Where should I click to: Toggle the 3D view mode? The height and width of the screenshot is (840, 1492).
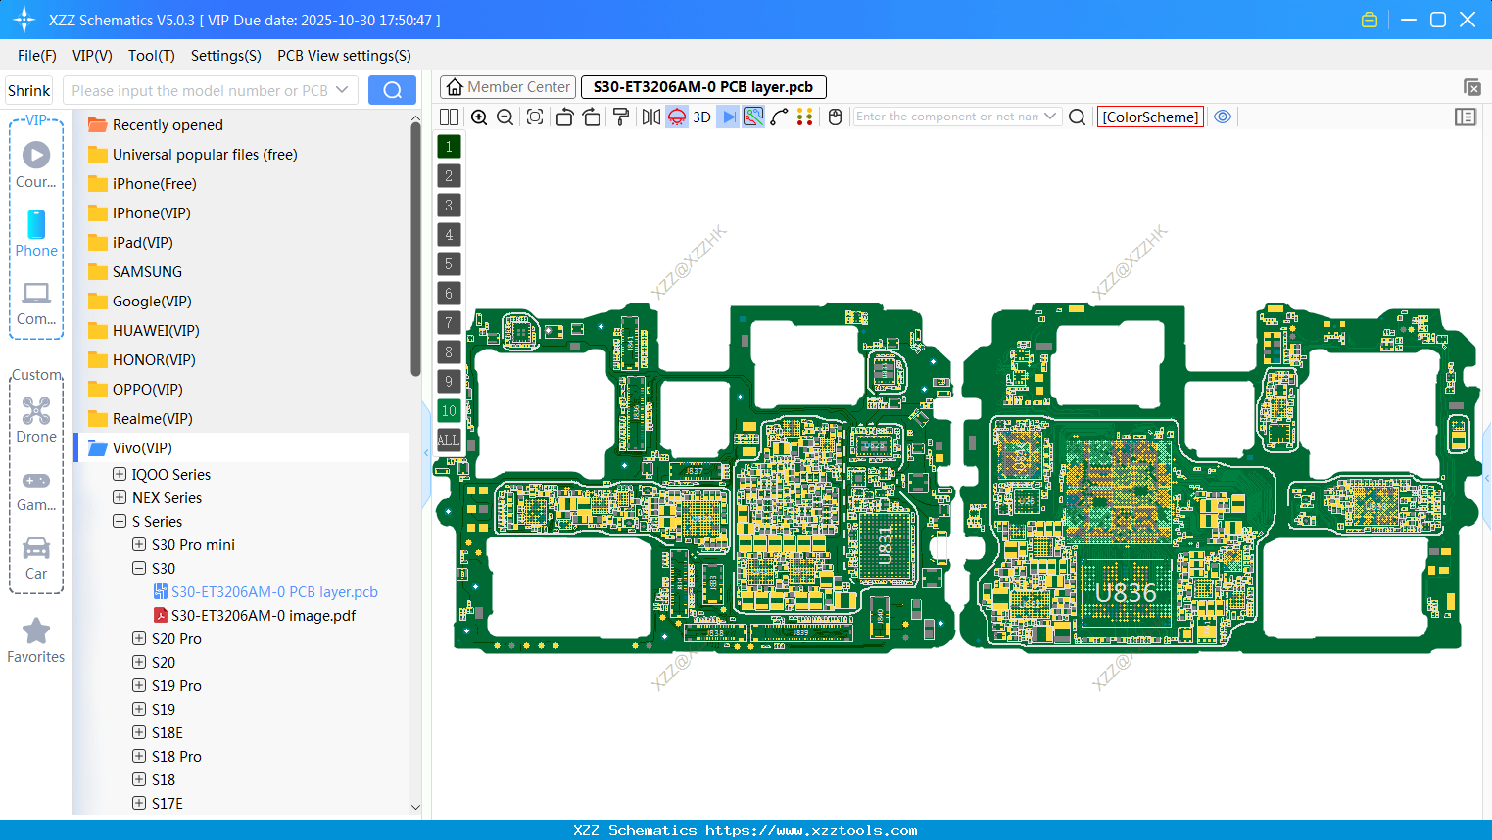click(x=701, y=117)
